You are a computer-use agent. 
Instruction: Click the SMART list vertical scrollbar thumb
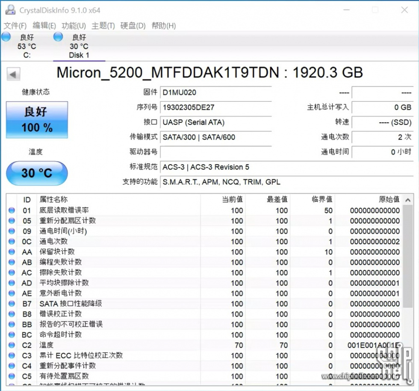point(408,256)
